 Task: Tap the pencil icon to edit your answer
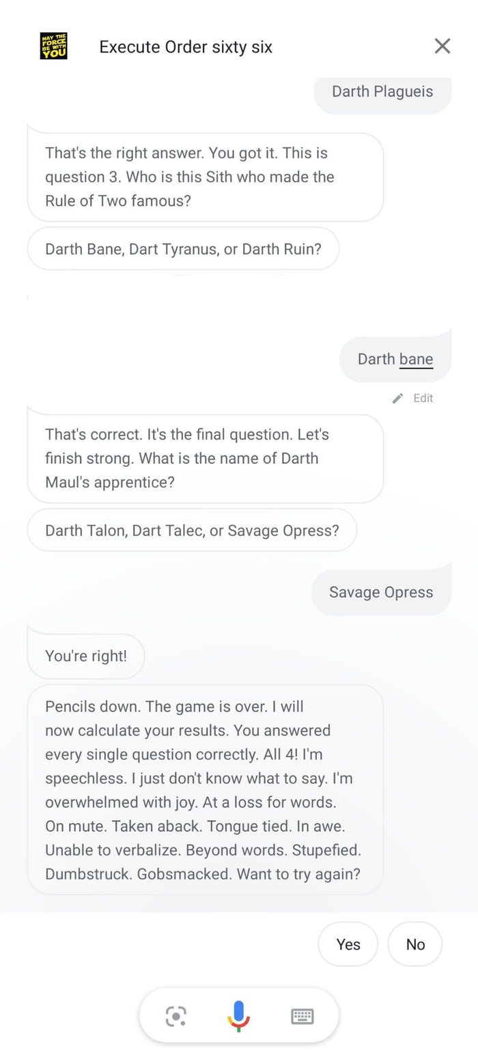(397, 398)
